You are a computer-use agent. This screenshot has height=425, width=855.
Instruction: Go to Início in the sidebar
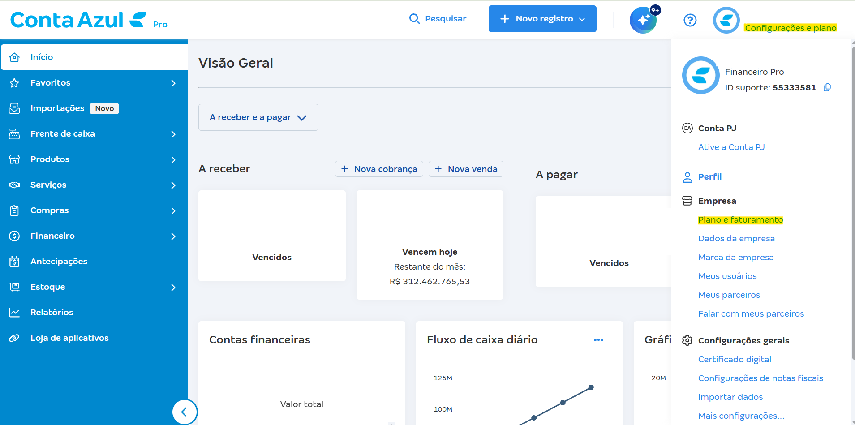94,57
